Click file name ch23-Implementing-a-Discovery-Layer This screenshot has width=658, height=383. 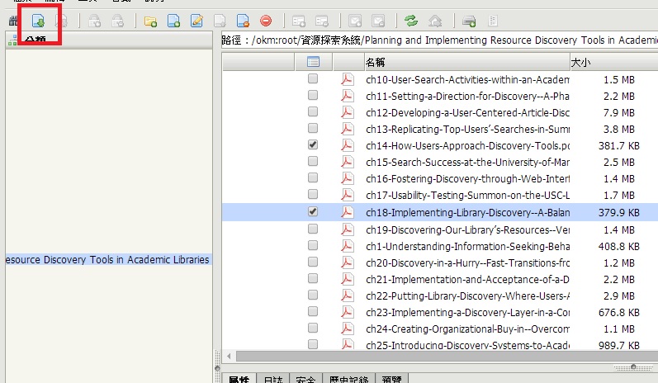(467, 313)
